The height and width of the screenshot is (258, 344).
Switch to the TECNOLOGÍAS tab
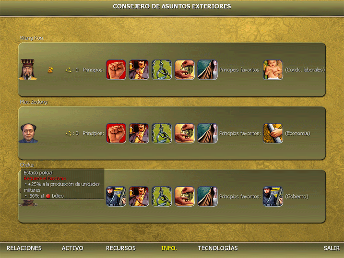(x=218, y=248)
